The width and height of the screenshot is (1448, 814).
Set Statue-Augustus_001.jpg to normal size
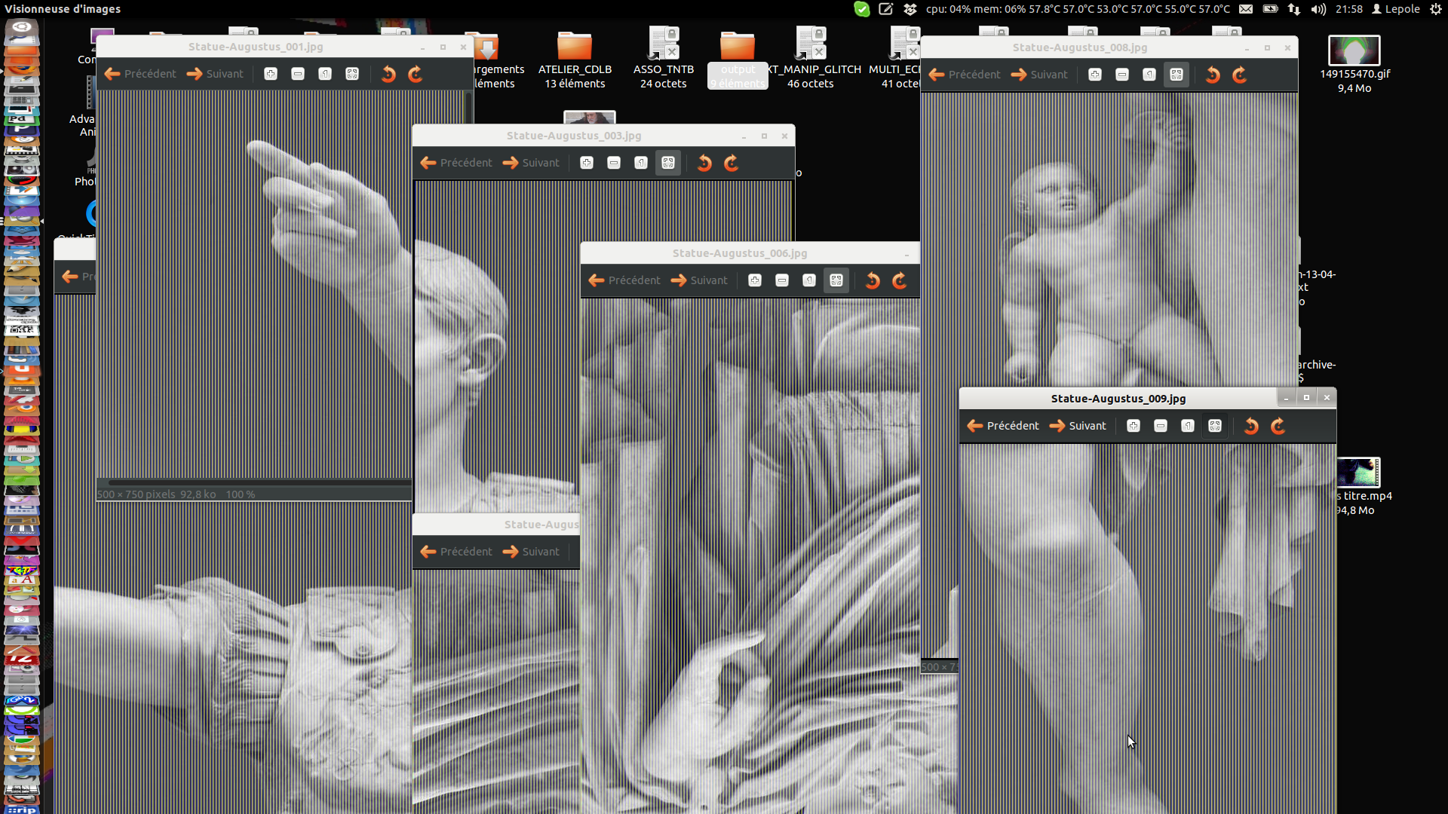point(325,74)
